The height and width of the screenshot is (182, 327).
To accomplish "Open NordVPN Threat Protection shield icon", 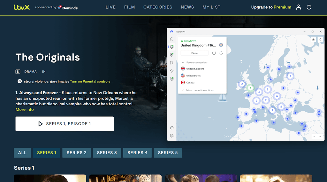I will pos(171,55).
